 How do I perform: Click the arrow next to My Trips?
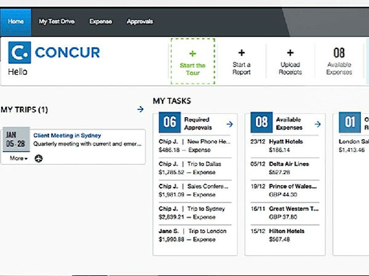(x=140, y=109)
